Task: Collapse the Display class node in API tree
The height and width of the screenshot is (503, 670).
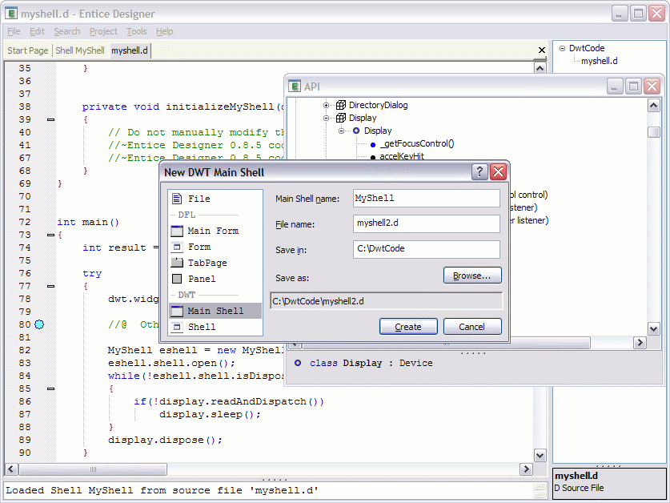Action: click(341, 131)
